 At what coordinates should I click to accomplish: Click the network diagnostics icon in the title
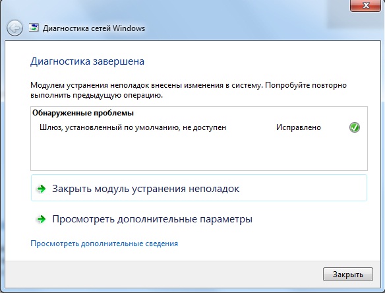pyautogui.click(x=34, y=28)
